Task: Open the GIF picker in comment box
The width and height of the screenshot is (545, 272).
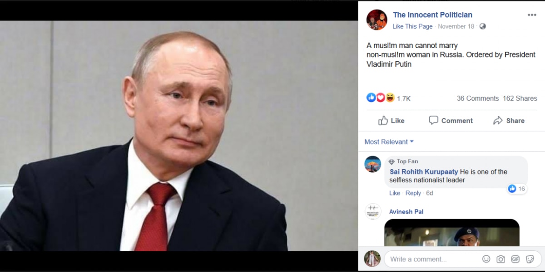Action: [x=515, y=259]
